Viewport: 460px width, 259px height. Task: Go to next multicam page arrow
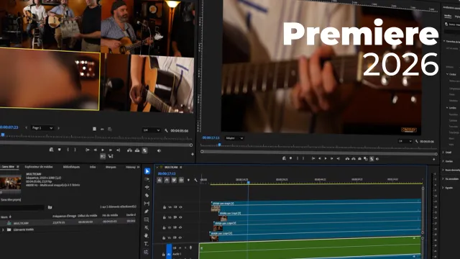[59, 128]
